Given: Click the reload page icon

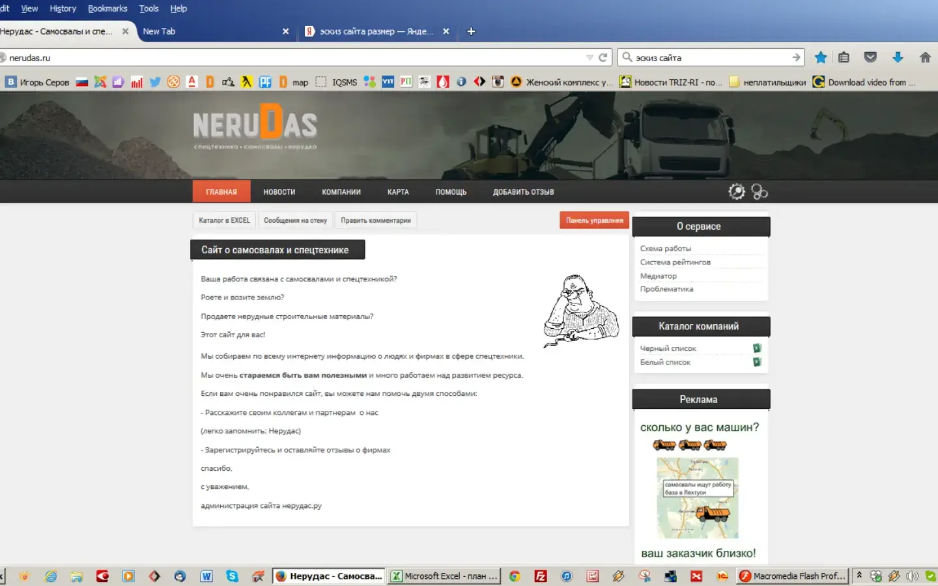Looking at the screenshot, I should (603, 57).
